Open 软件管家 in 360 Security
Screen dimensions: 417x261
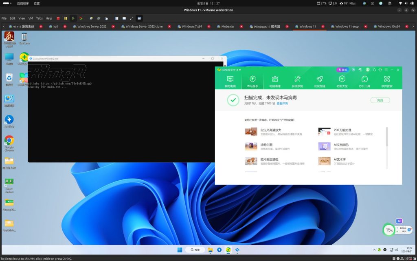[x=387, y=82]
